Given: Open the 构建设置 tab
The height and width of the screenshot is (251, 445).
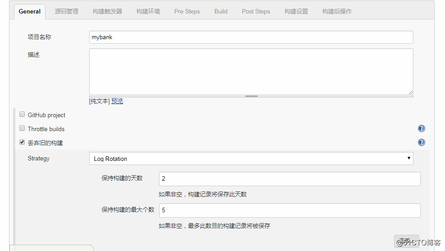Looking at the screenshot, I should pos(296,12).
